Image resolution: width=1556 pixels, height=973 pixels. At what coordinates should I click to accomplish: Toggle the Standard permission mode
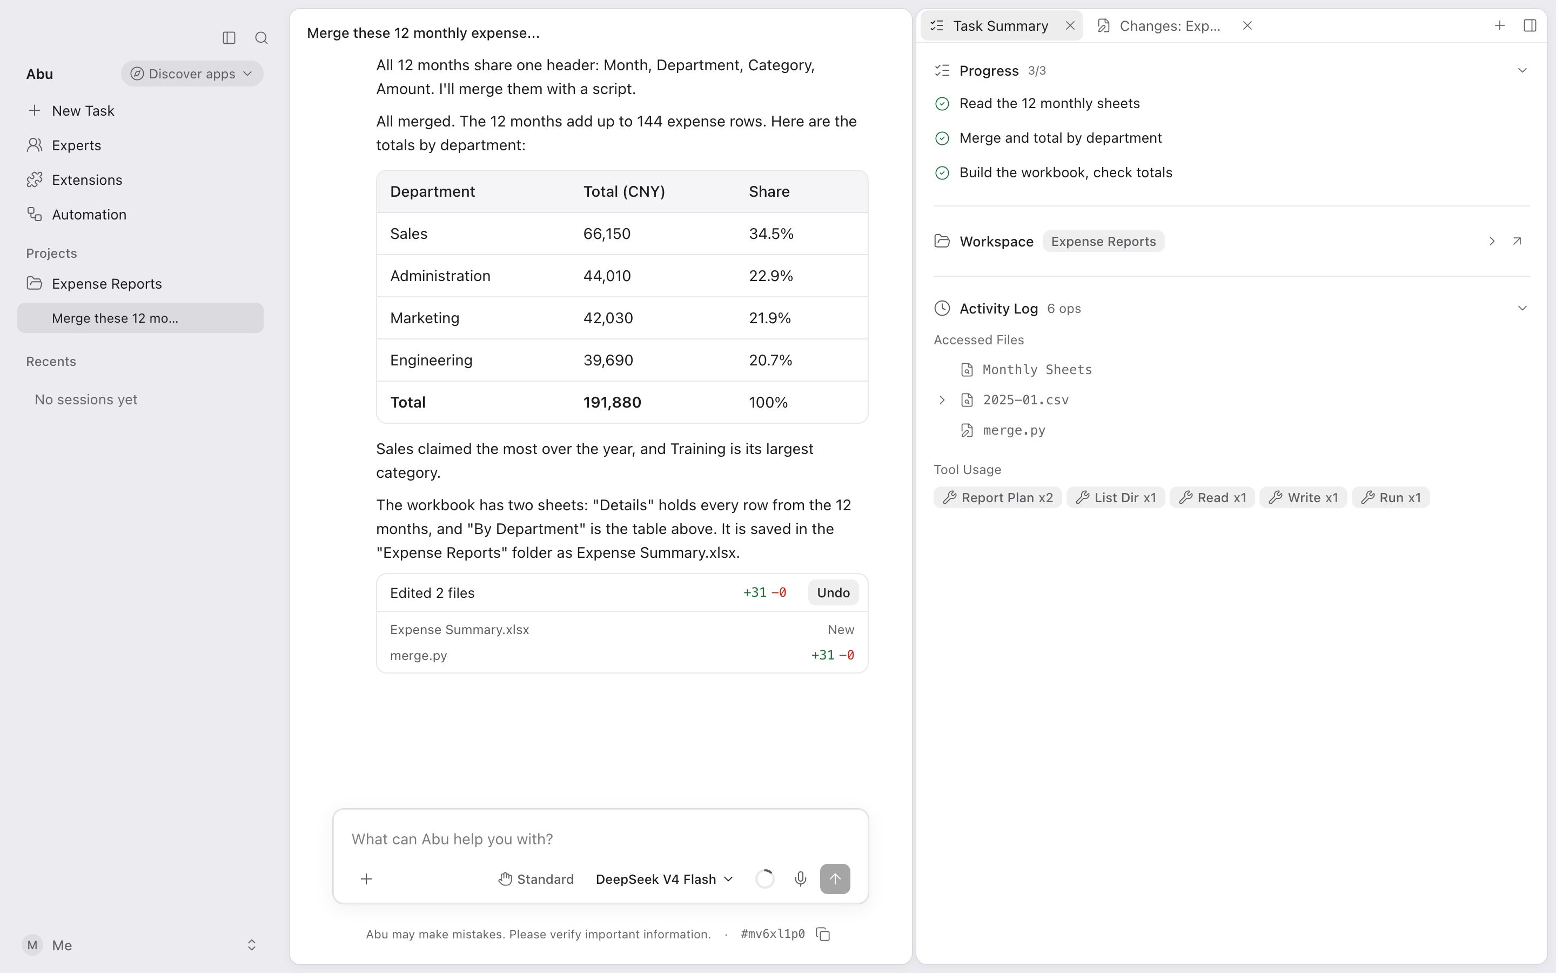point(535,879)
